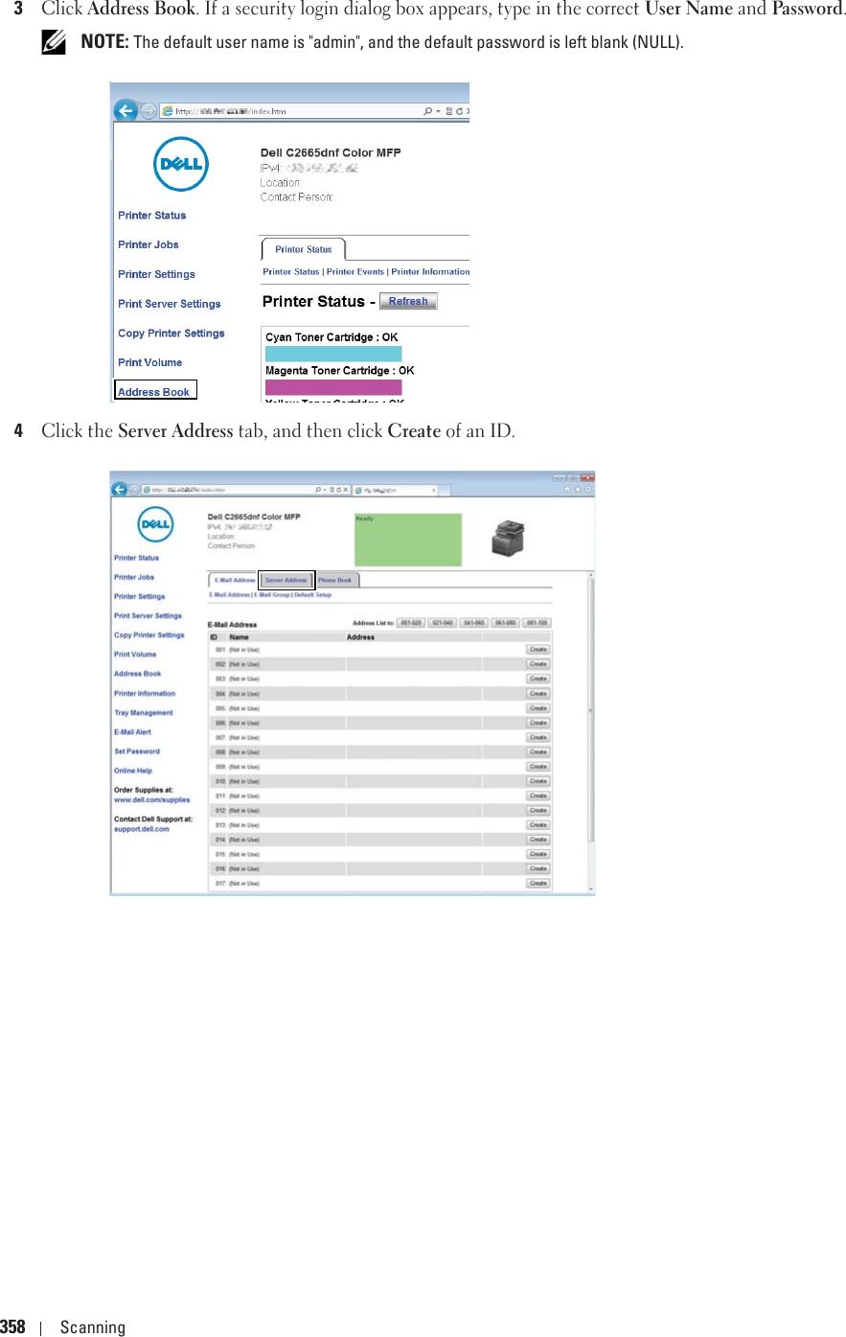Click the Refresh button next to Printer Status
846x1337 pixels.
point(408,301)
